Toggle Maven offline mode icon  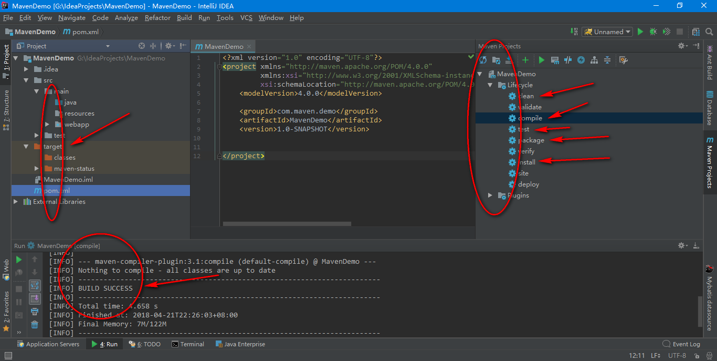tap(581, 60)
